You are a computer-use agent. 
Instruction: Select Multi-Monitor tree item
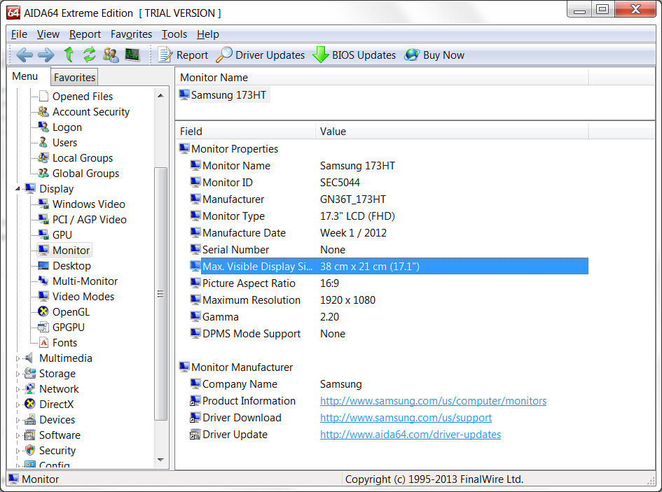(x=85, y=281)
